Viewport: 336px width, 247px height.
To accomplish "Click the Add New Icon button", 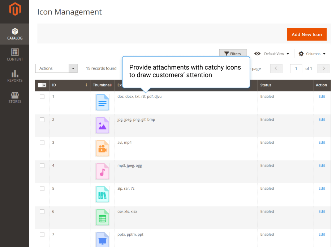I will point(307,34).
